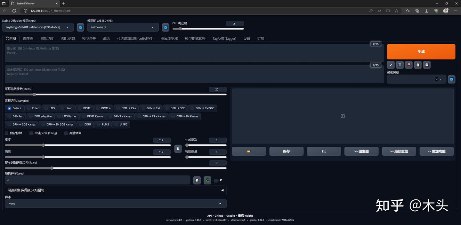Click into the positive prompt text box
461x225 pixels.
coord(194,53)
